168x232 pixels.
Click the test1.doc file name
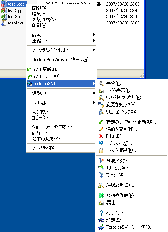pyautogui.click(x=16, y=4)
